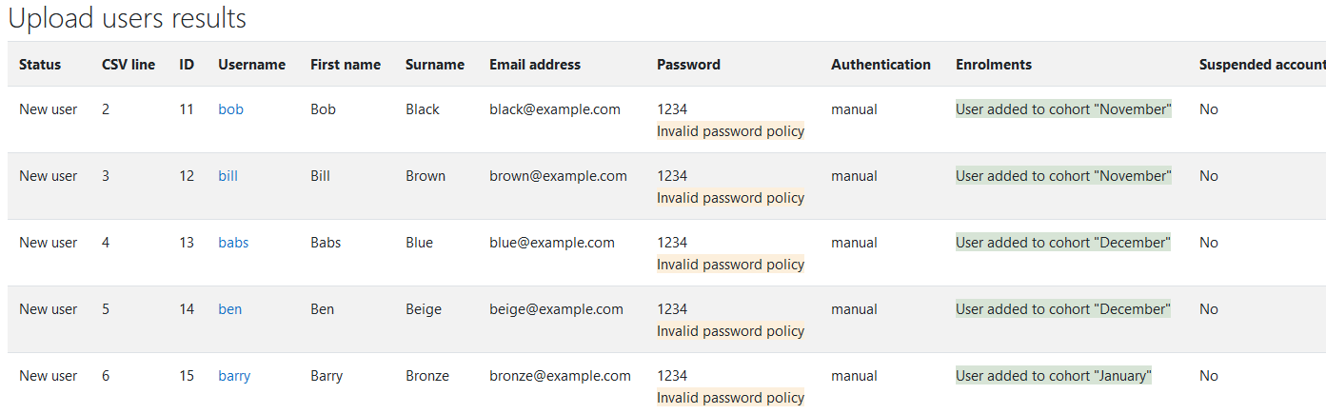The width and height of the screenshot is (1326, 414).
Task: Open the bob username link
Action: click(230, 109)
